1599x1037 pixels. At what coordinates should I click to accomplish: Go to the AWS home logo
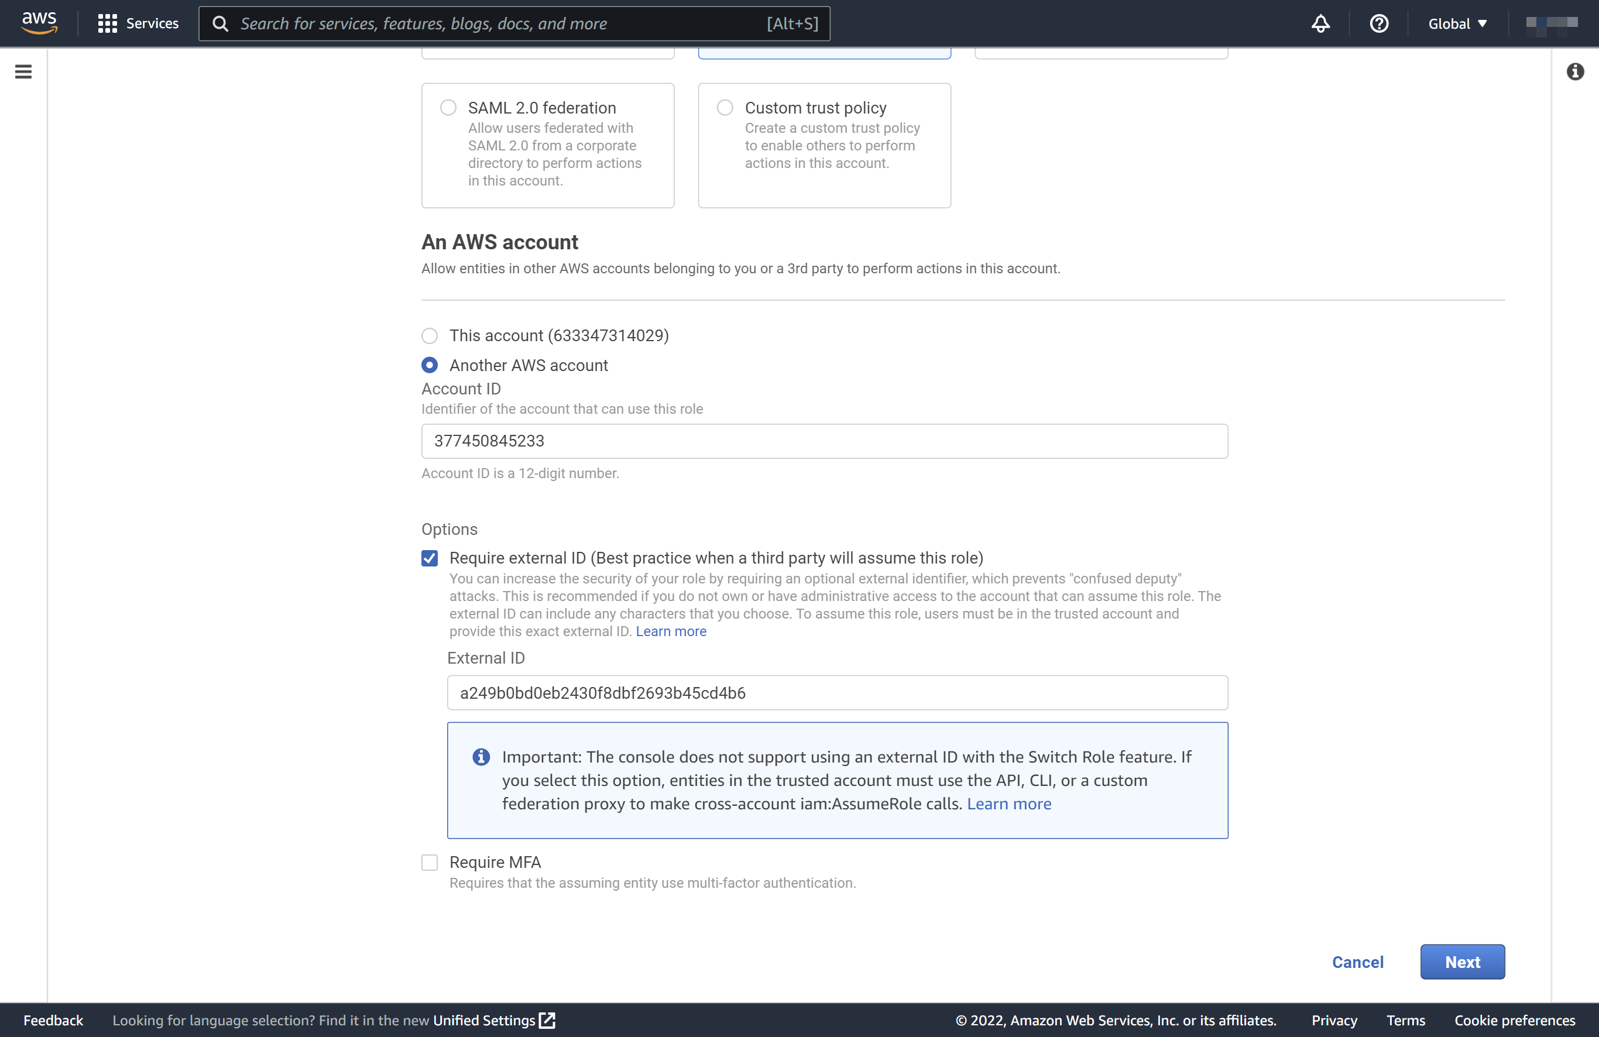click(x=40, y=23)
